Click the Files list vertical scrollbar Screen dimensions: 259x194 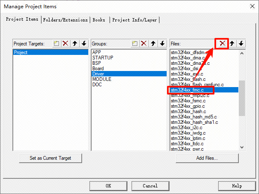[x=242, y=99]
